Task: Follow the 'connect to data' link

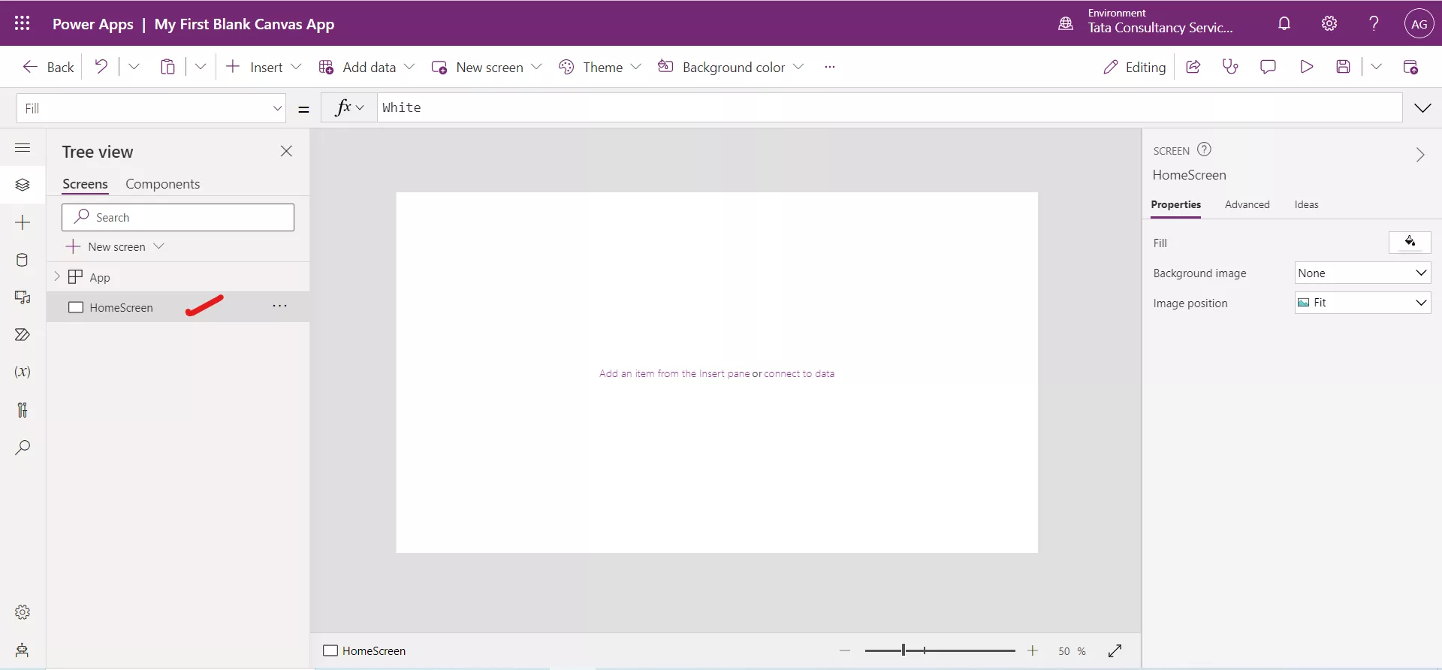Action: (x=799, y=373)
